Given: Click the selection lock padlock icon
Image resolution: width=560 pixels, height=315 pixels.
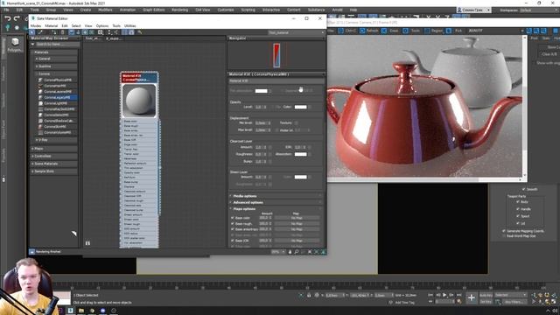Looking at the screenshot, I should pyautogui.click(x=309, y=296).
